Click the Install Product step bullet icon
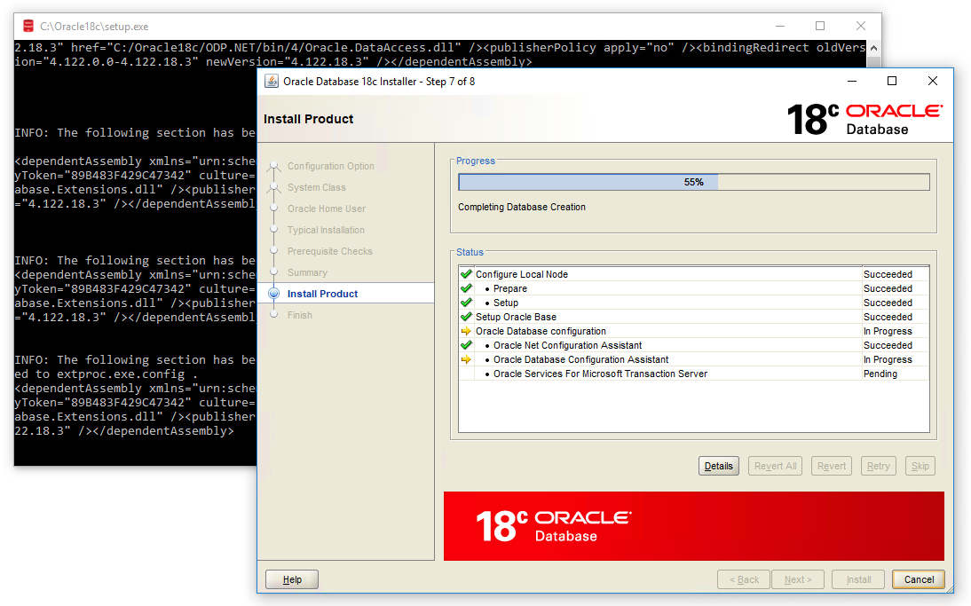The width and height of the screenshot is (971, 606). [x=273, y=294]
